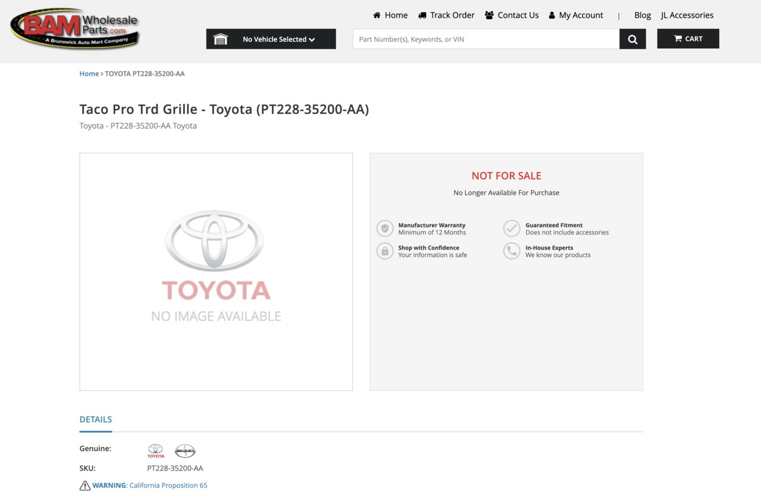The width and height of the screenshot is (761, 494).
Task: Click the Toyota logo beside Genuine
Action: click(156, 451)
